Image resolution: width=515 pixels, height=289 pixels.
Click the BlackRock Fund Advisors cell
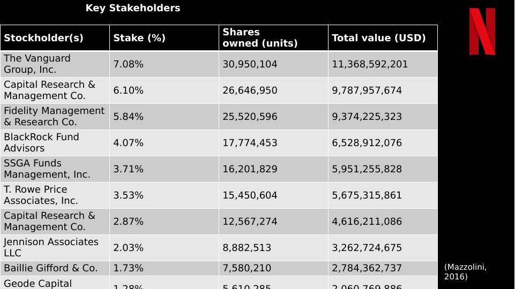coord(41,142)
